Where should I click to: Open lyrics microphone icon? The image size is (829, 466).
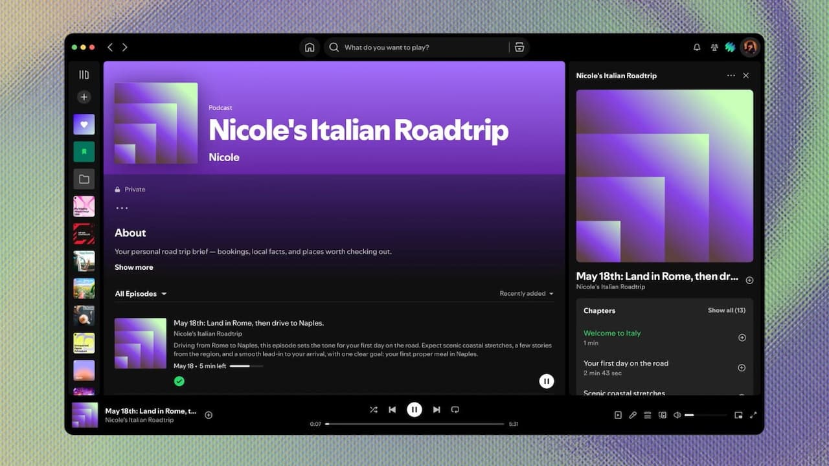click(x=633, y=416)
